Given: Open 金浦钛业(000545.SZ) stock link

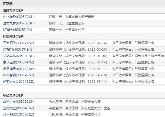Looking at the screenshot, I should [x=18, y=108].
